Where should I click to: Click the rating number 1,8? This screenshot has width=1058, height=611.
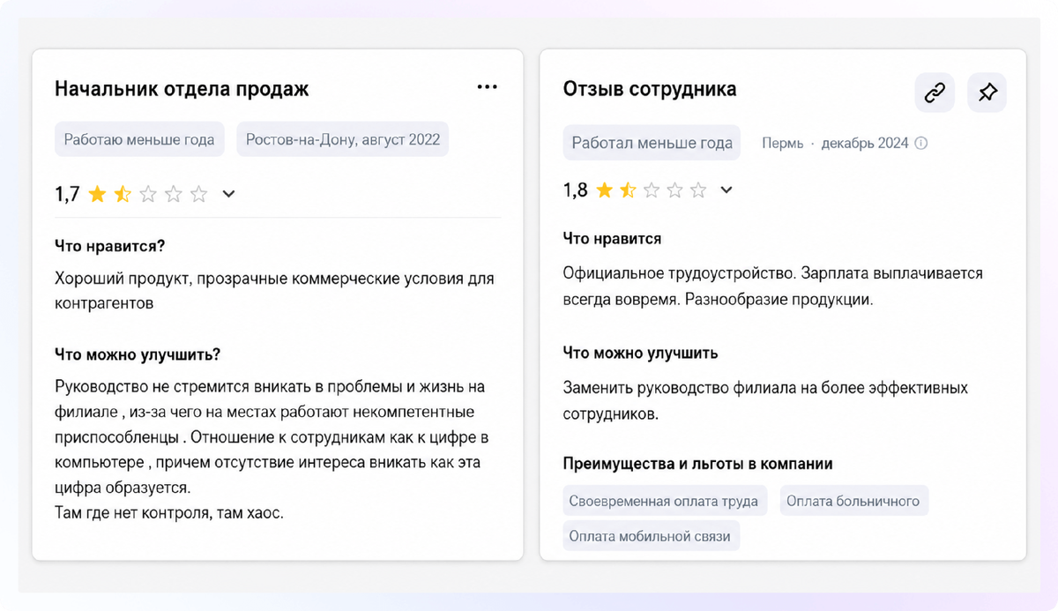point(576,190)
